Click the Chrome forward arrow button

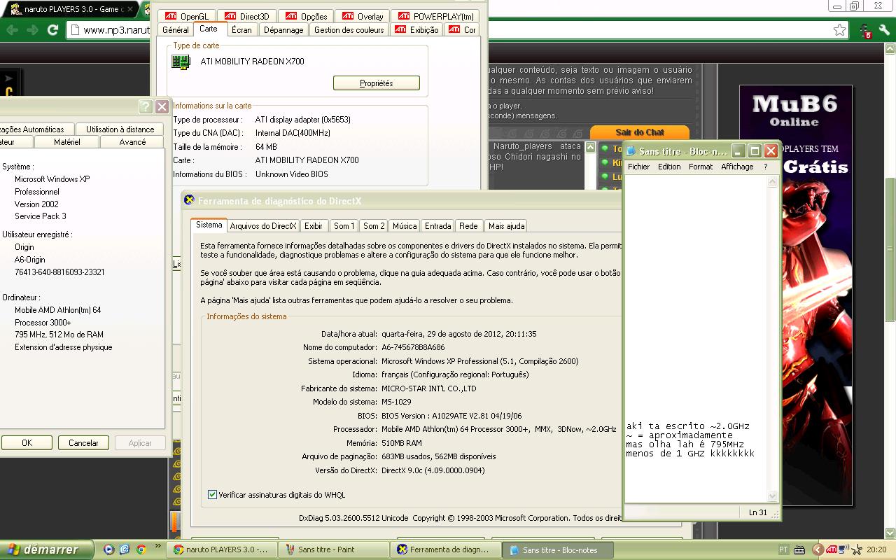[x=32, y=30]
